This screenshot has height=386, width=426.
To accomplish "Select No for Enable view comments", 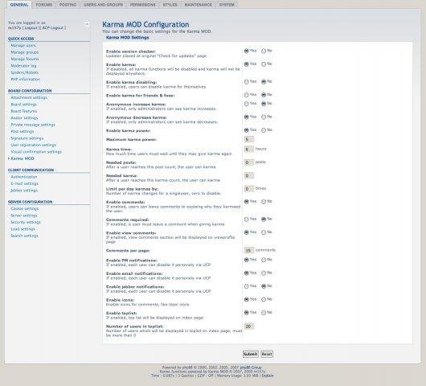I will (264, 232).
